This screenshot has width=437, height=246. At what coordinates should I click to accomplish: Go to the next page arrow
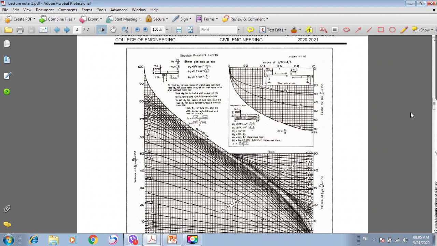[67, 30]
